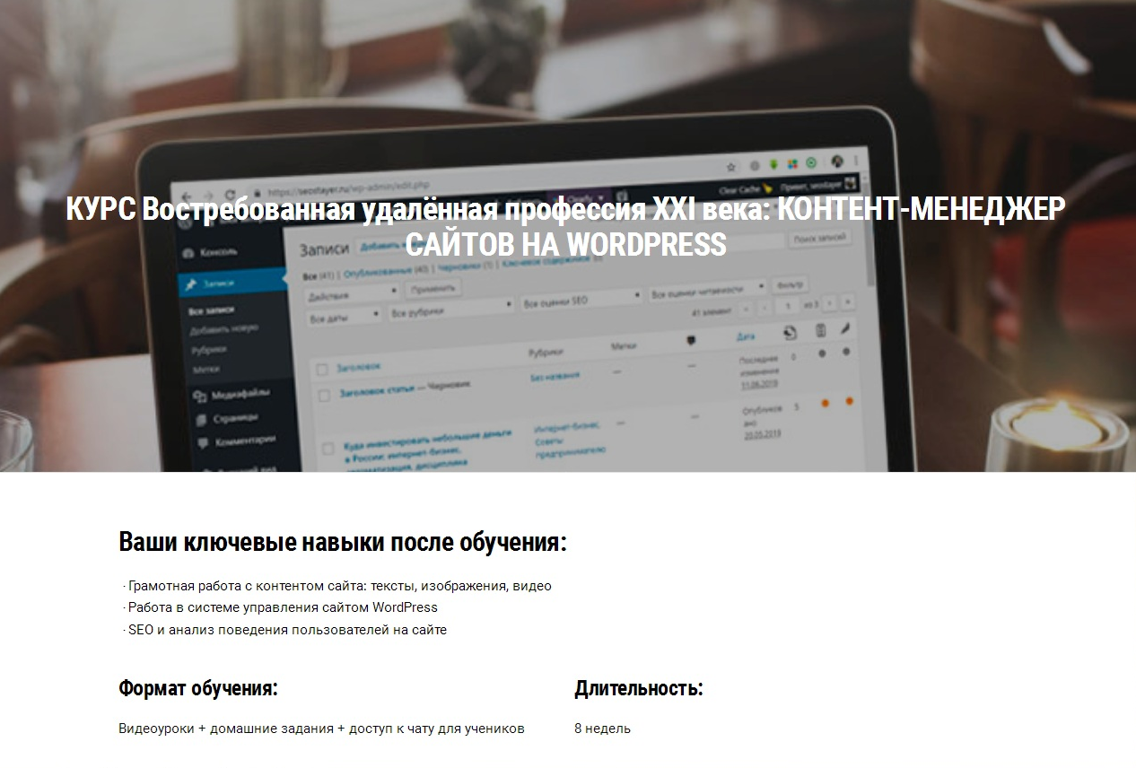Open the Действия bulk actions dropdown
Image resolution: width=1136 pixels, height=768 pixels.
click(x=350, y=292)
